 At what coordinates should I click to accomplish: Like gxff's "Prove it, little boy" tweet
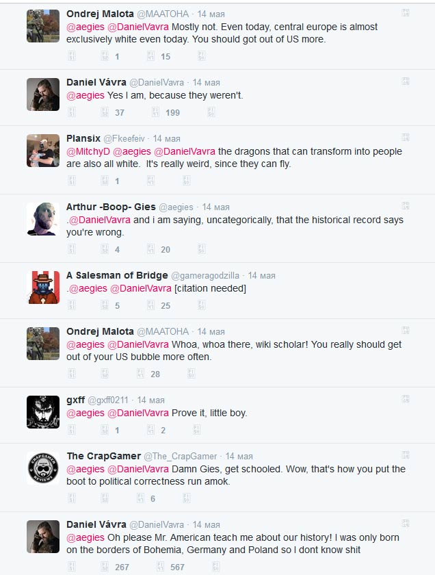pyautogui.click(x=156, y=430)
